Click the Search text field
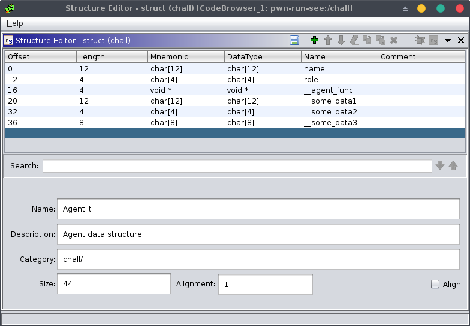The image size is (470, 326). (237, 165)
